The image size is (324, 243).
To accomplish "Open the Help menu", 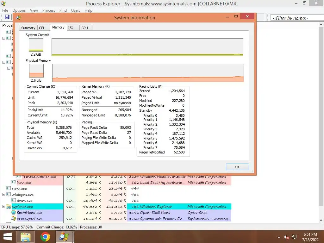I will pyautogui.click(x=89, y=10).
